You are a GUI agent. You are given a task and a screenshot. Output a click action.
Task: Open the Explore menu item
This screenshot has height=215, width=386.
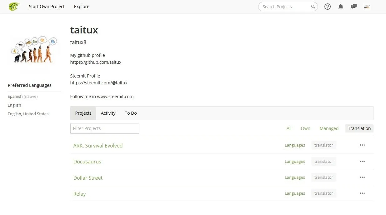(82, 7)
